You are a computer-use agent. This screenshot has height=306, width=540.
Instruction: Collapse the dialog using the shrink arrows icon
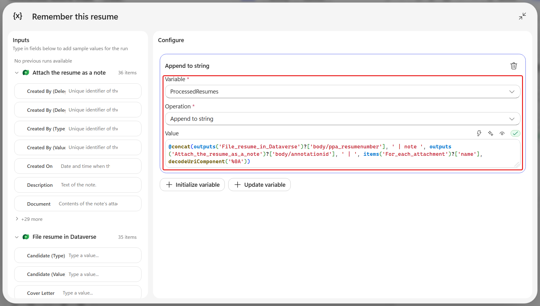pos(522,16)
